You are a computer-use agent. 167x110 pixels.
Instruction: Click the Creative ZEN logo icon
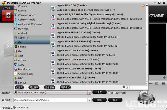[16, 74]
